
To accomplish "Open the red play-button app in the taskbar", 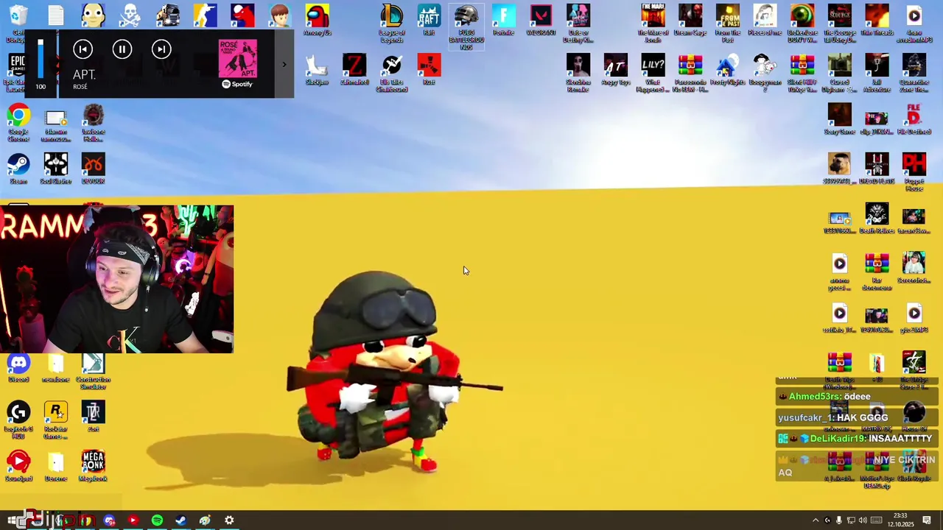I will pyautogui.click(x=133, y=520).
